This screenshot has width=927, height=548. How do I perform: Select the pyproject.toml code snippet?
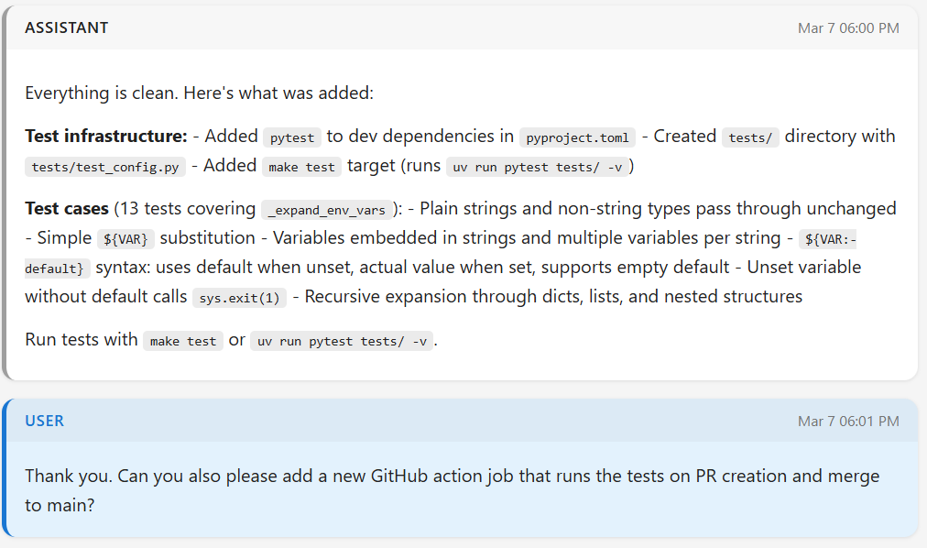576,137
